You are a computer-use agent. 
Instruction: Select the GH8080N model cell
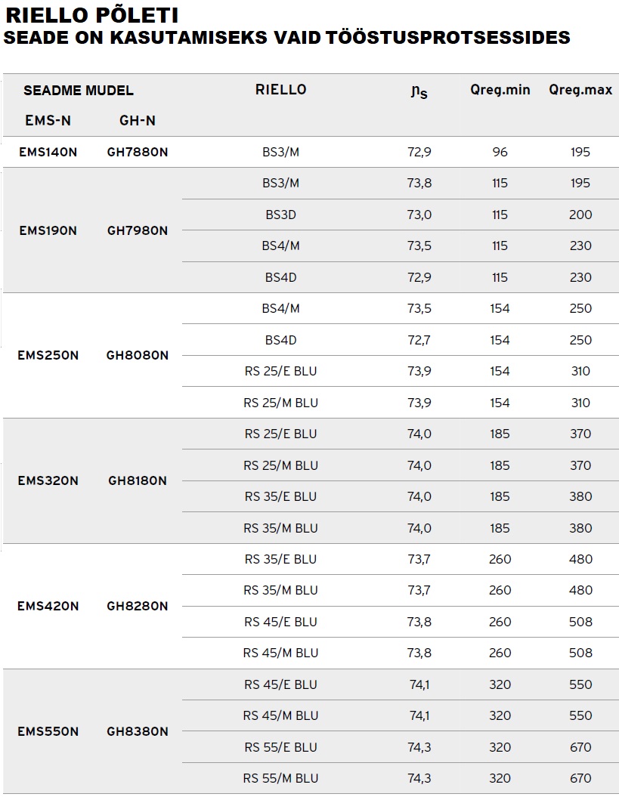pyautogui.click(x=138, y=355)
